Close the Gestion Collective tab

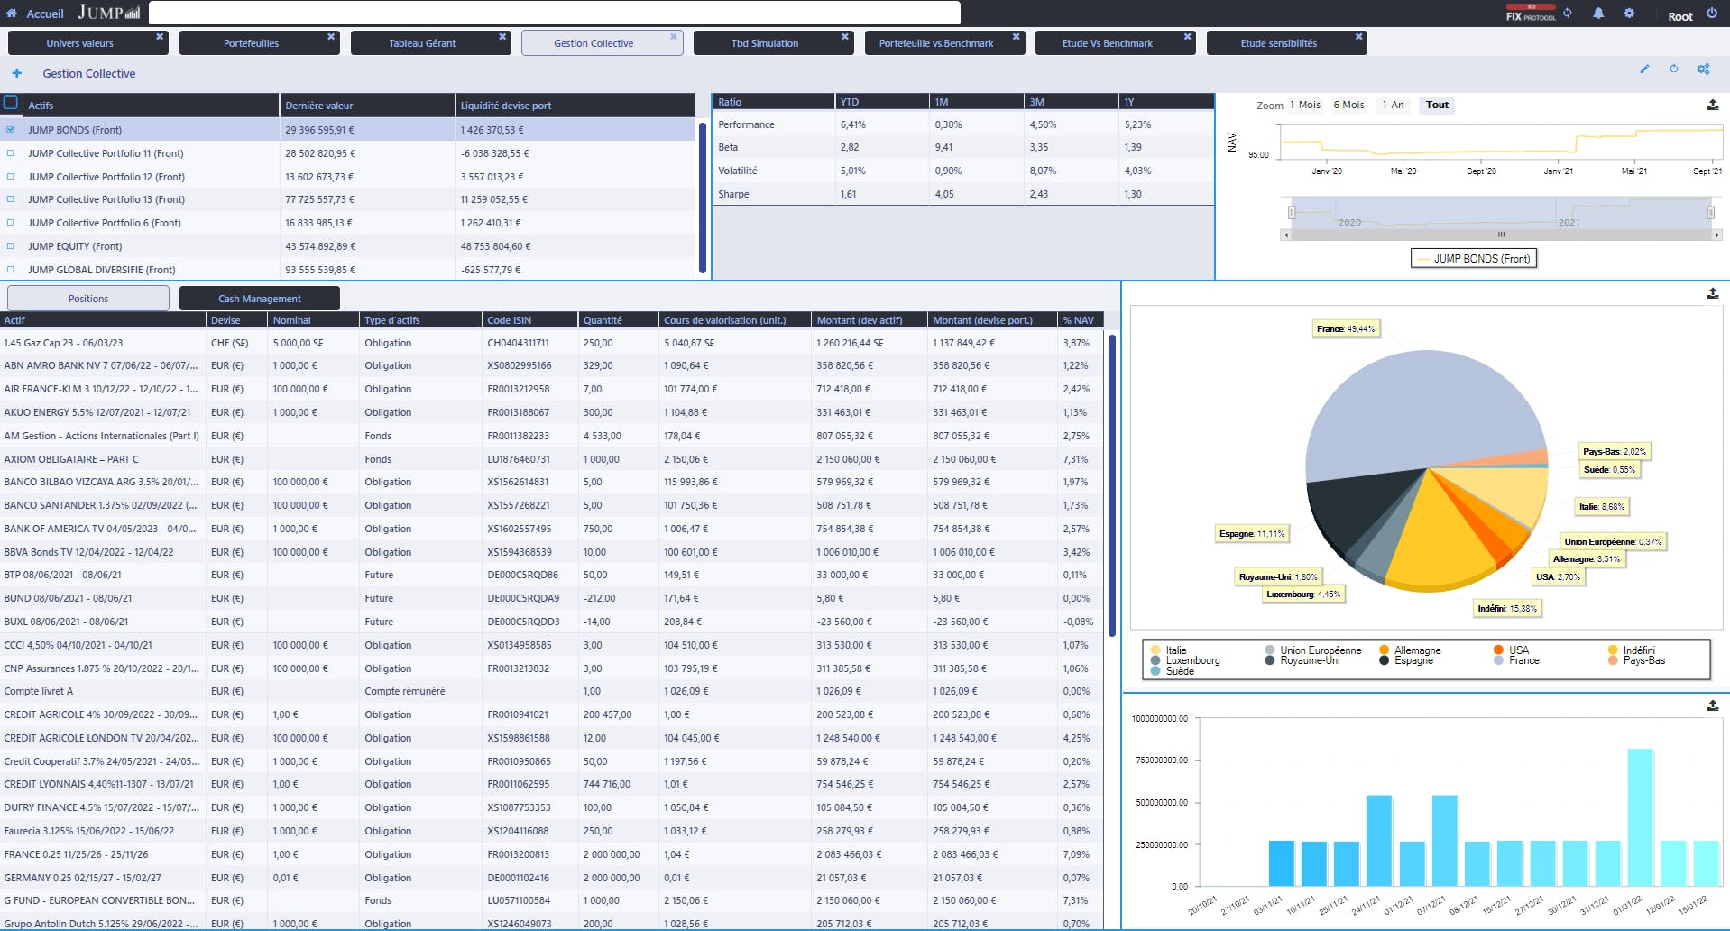(x=673, y=37)
